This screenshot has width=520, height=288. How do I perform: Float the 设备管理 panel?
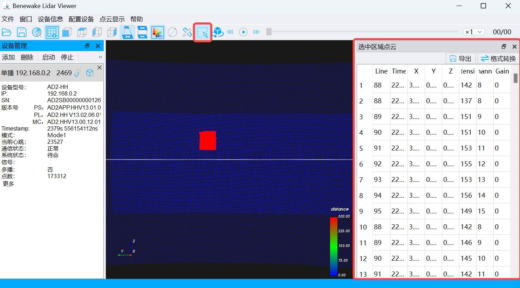[x=87, y=46]
